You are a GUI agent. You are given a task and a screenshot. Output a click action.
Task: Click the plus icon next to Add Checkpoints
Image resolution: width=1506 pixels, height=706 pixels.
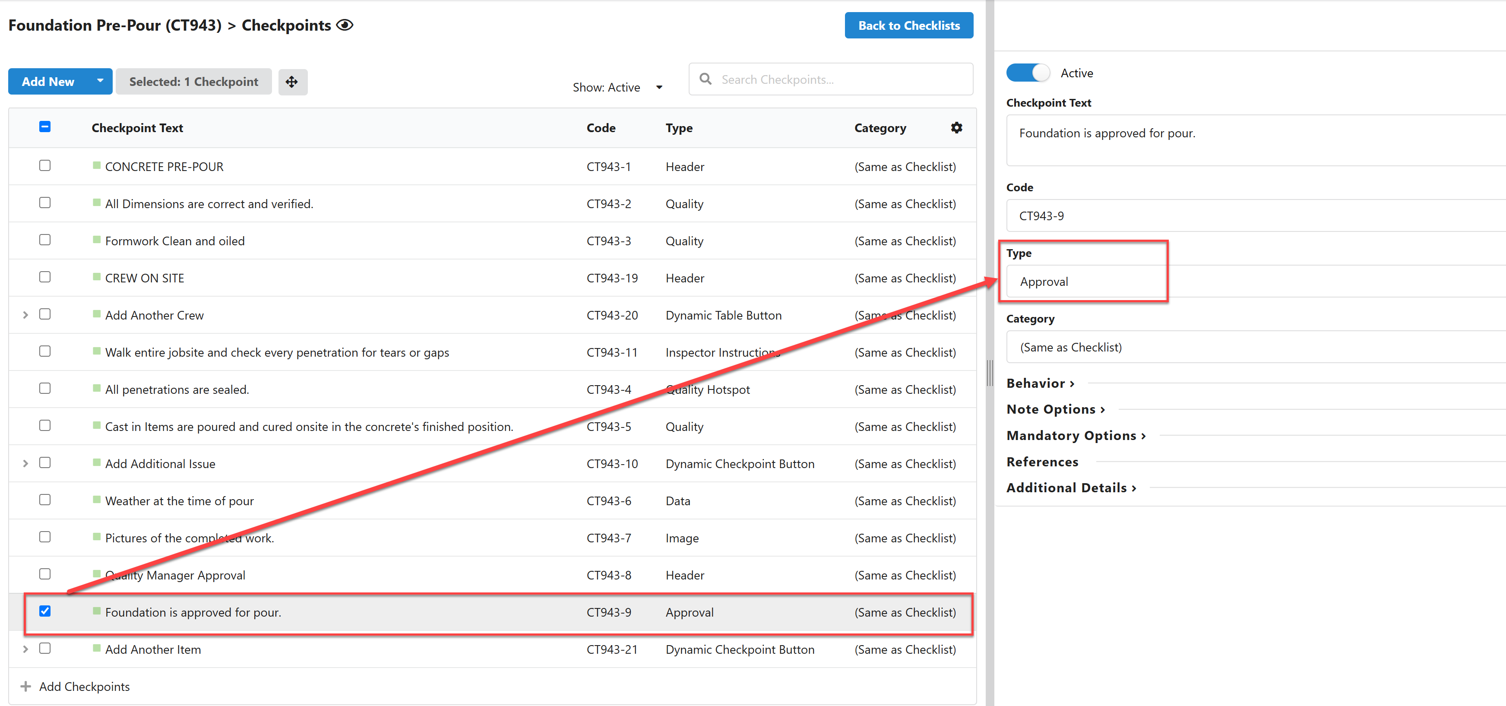[26, 686]
